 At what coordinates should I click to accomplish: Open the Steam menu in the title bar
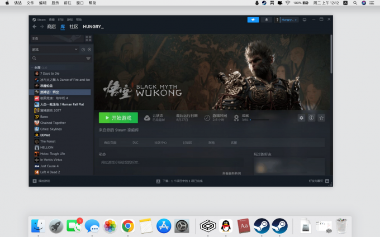coord(41,20)
